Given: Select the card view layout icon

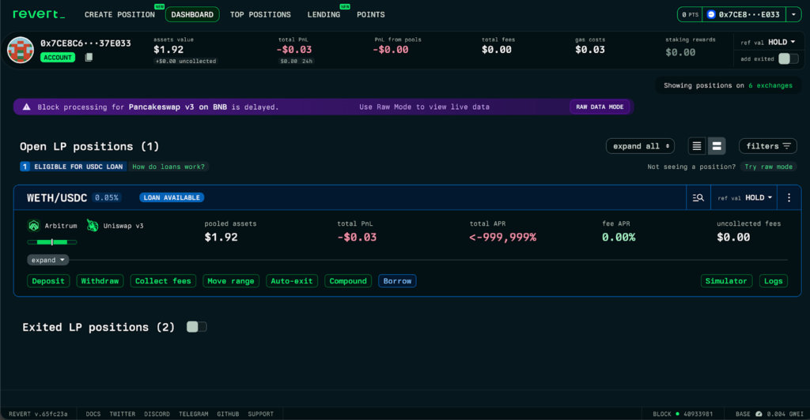Looking at the screenshot, I should 717,146.
